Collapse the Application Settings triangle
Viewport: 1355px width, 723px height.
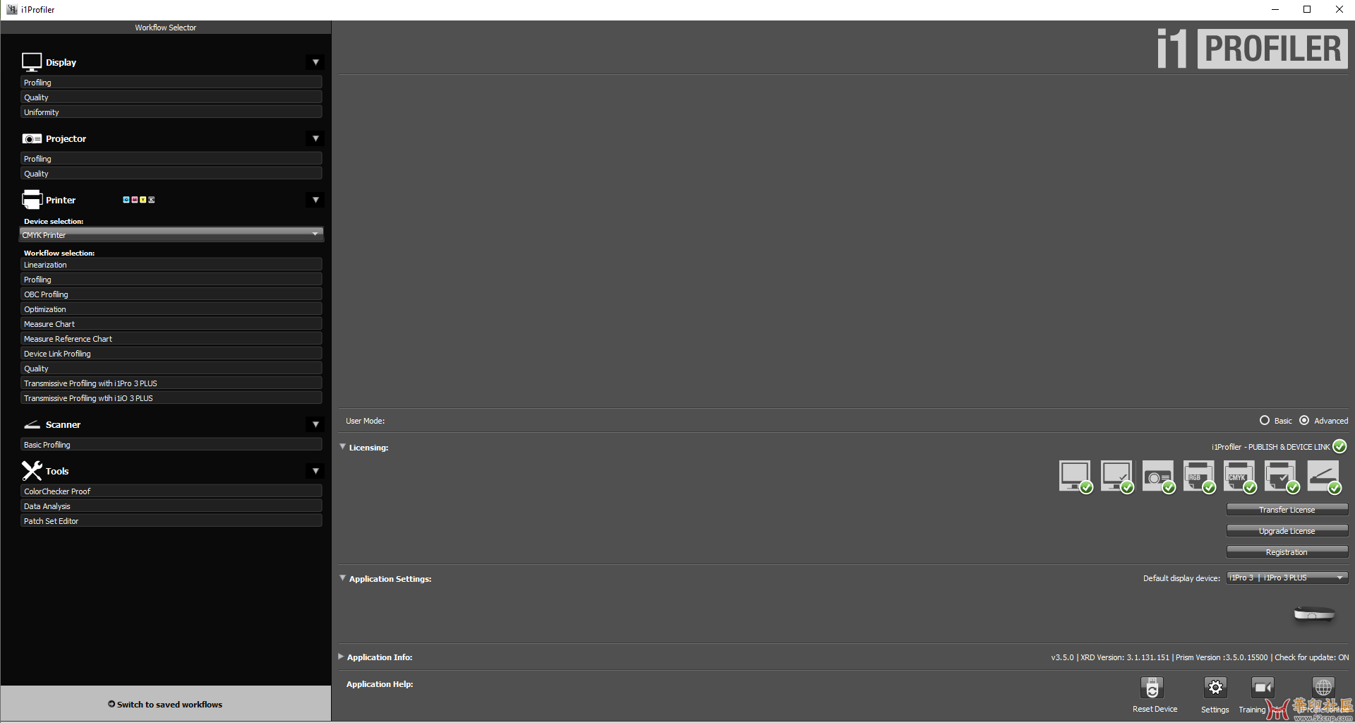click(x=342, y=578)
